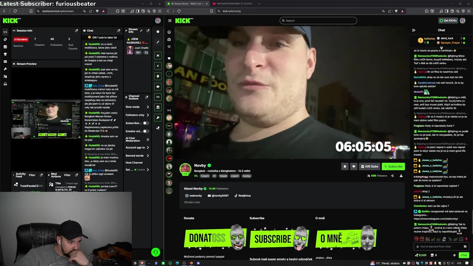The width and height of the screenshot is (473, 266).
Task: Click the notification bell beside Gift Subs
Action: pos(345,166)
